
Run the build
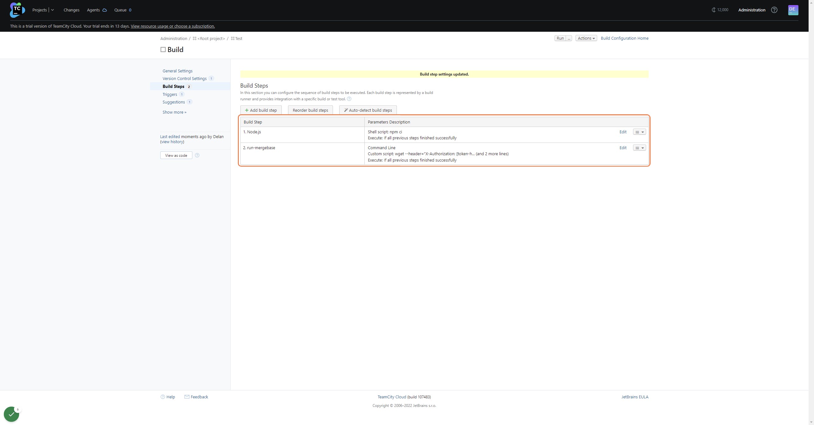pos(560,38)
